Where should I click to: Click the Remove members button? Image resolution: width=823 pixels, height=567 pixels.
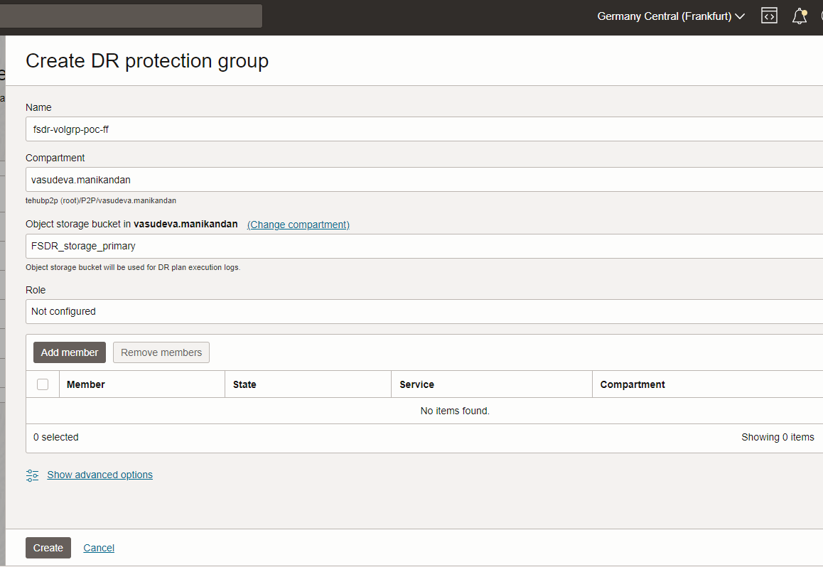[161, 352]
